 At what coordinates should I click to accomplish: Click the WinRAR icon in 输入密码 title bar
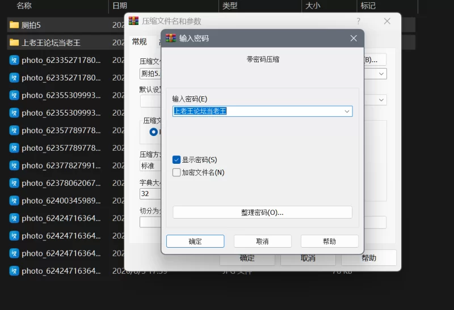(x=171, y=38)
